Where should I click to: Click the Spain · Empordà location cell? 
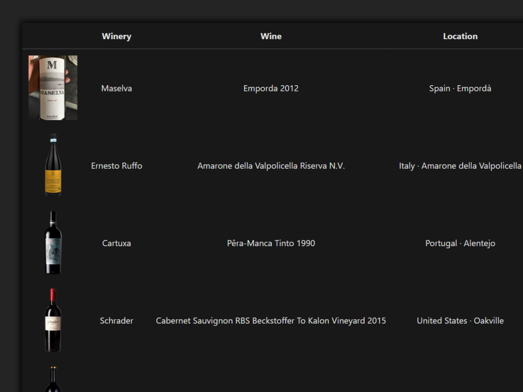click(x=460, y=88)
